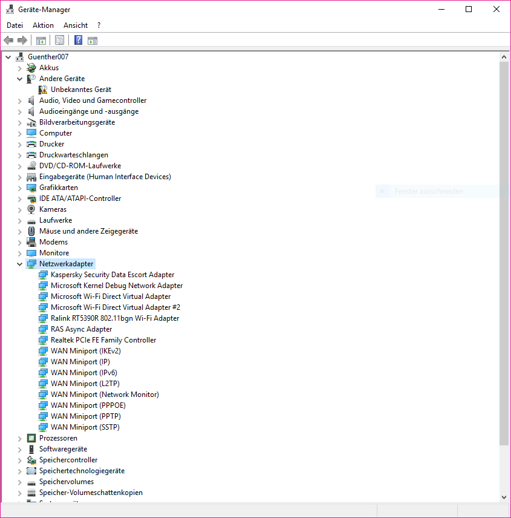Click the Computer monitor icon
The width and height of the screenshot is (511, 518).
click(x=31, y=133)
